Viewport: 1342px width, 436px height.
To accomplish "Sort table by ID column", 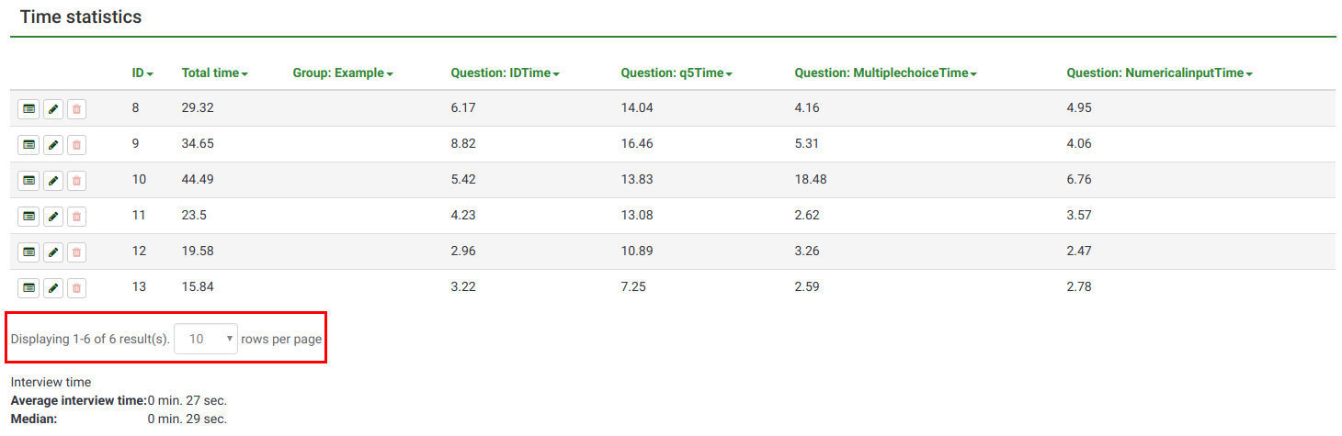I will click(142, 73).
